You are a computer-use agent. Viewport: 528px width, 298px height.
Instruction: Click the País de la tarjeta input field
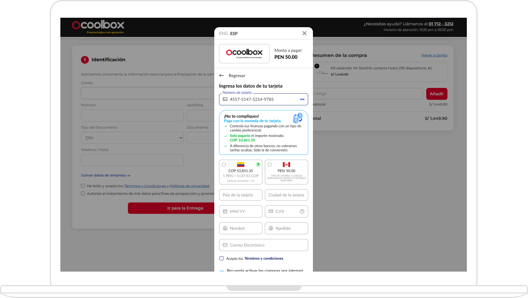tap(240, 195)
